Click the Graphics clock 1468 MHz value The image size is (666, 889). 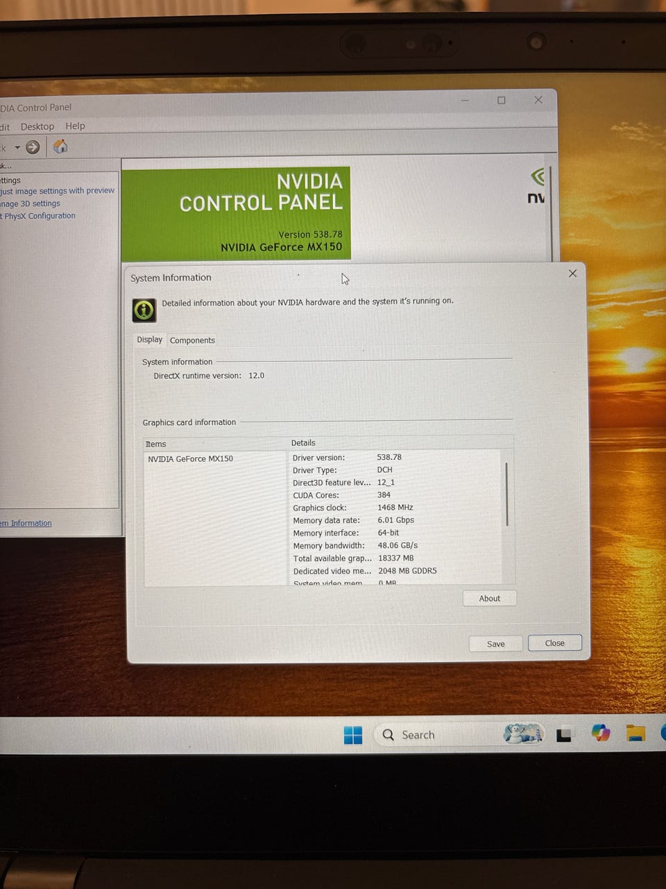point(395,508)
